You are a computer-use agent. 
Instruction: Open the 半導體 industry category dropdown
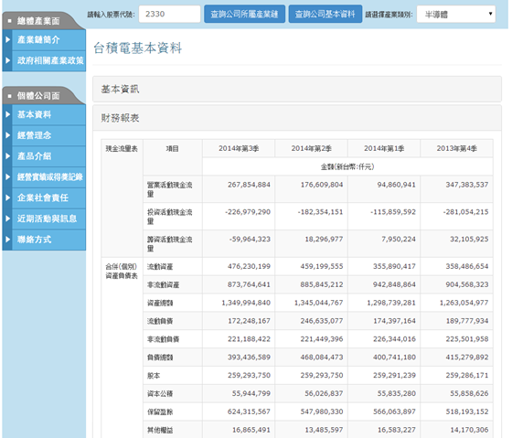click(x=456, y=14)
